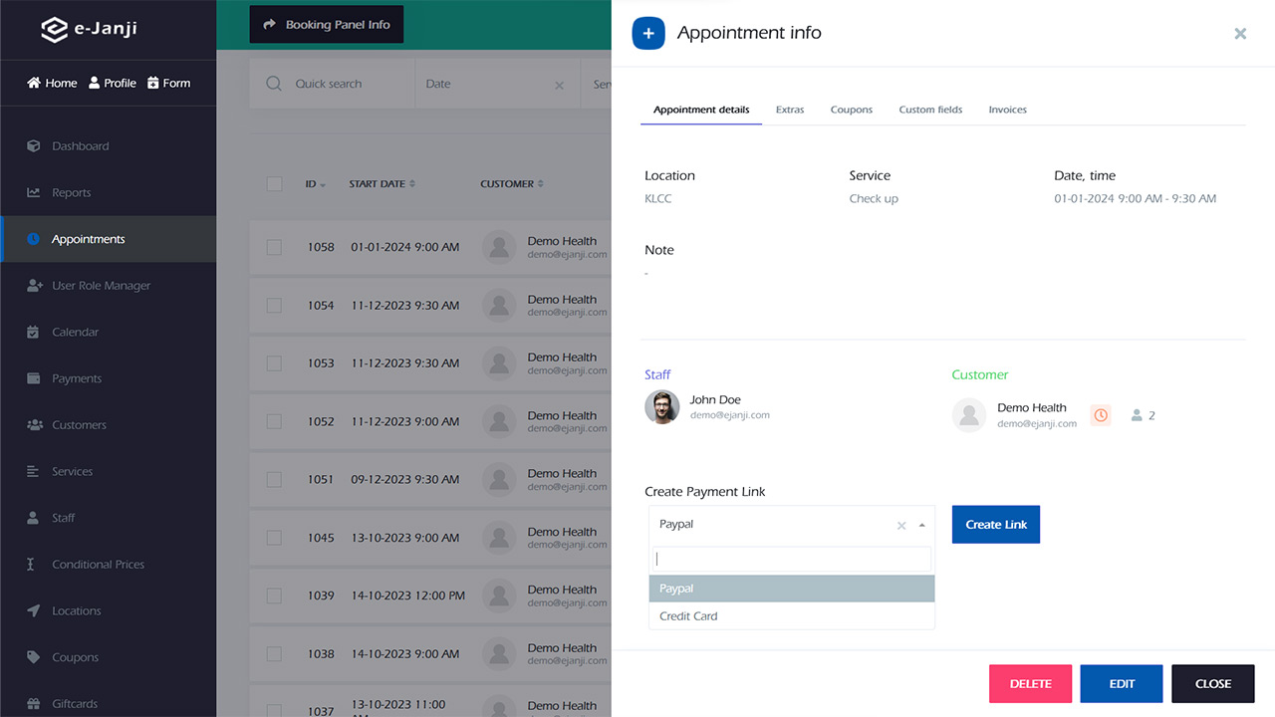Go to the Custom fields tab
Viewport: 1275px width, 717px height.
click(x=930, y=110)
